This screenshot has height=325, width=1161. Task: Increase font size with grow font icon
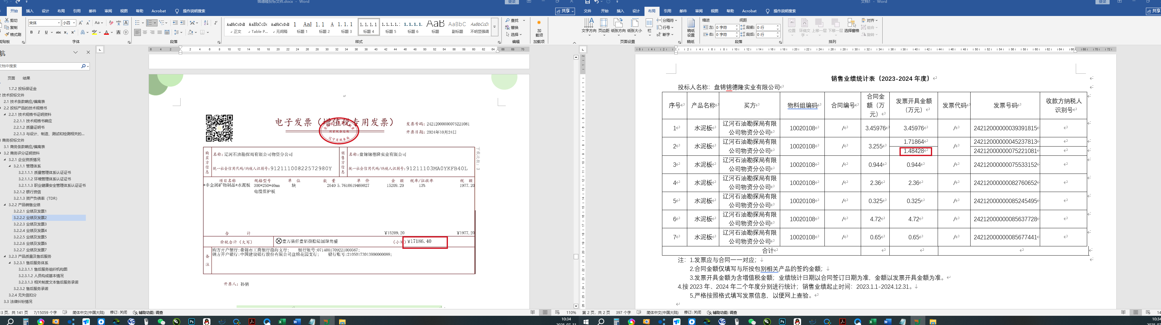[x=81, y=23]
